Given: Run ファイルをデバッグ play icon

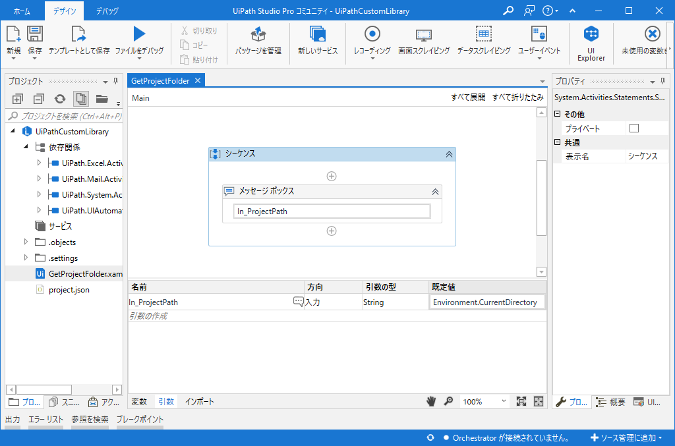Looking at the screenshot, I should pyautogui.click(x=139, y=34).
